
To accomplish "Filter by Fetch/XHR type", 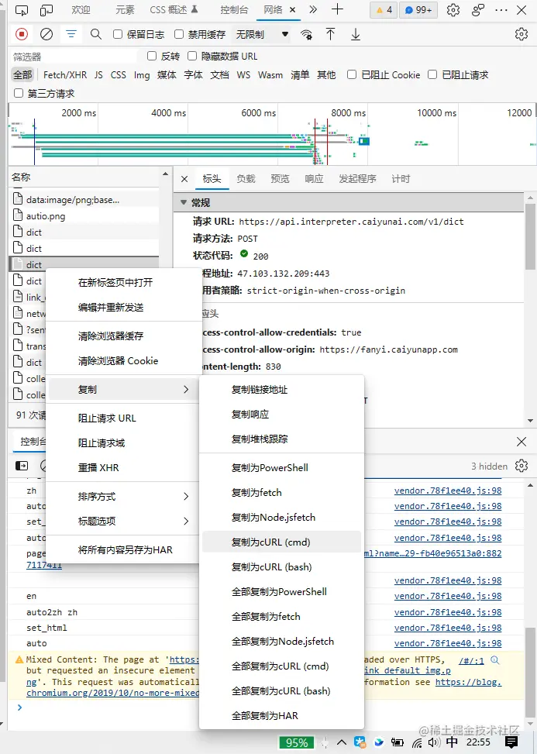I will pos(65,74).
